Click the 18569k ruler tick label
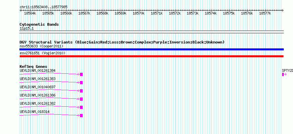 (120, 13)
